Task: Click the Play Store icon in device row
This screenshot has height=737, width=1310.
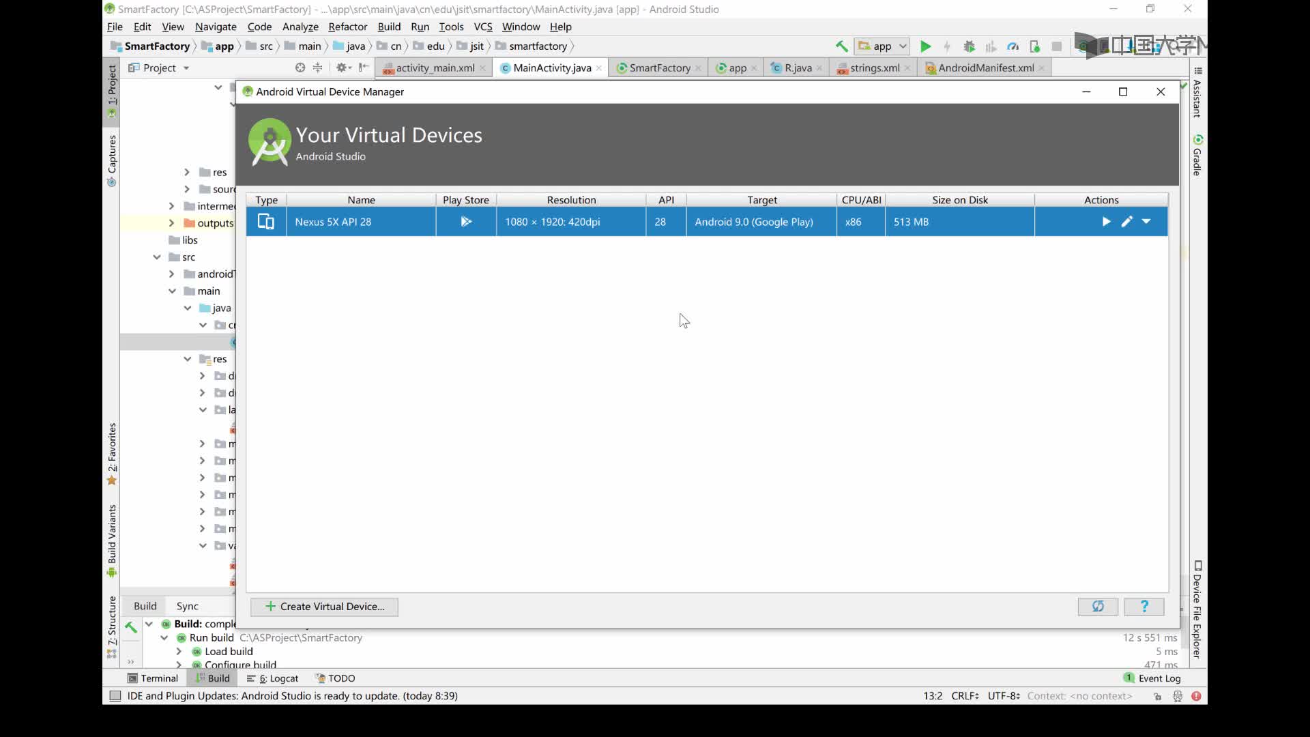Action: coord(466,222)
